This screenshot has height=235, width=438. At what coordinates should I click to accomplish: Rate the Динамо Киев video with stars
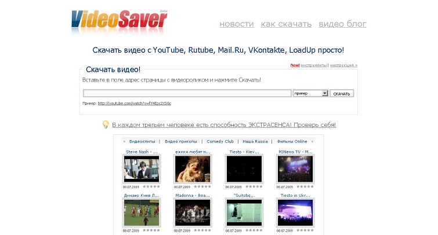coord(151,230)
